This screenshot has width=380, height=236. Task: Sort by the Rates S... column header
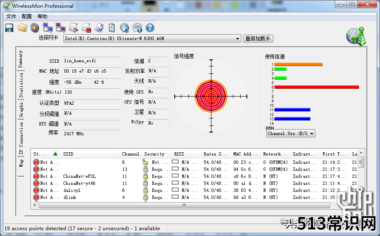(x=216, y=154)
